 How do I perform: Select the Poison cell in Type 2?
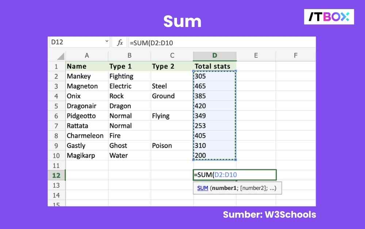click(x=172, y=145)
